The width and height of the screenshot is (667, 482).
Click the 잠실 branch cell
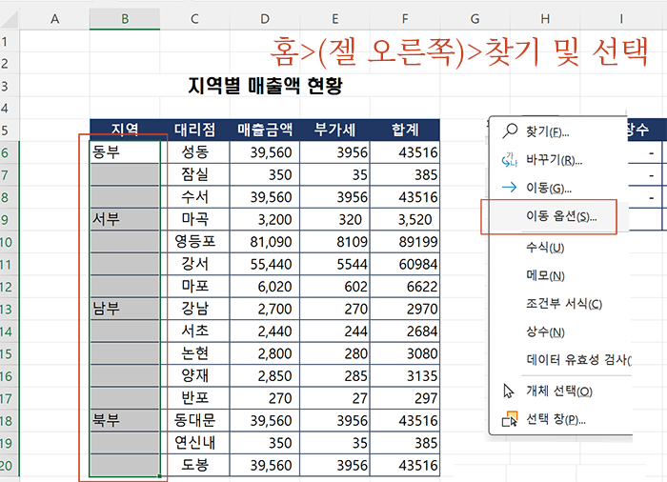pyautogui.click(x=194, y=174)
